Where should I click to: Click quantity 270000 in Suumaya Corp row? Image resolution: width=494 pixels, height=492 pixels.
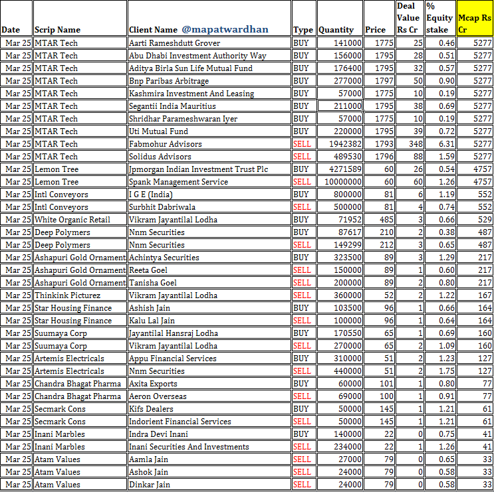[340, 345]
